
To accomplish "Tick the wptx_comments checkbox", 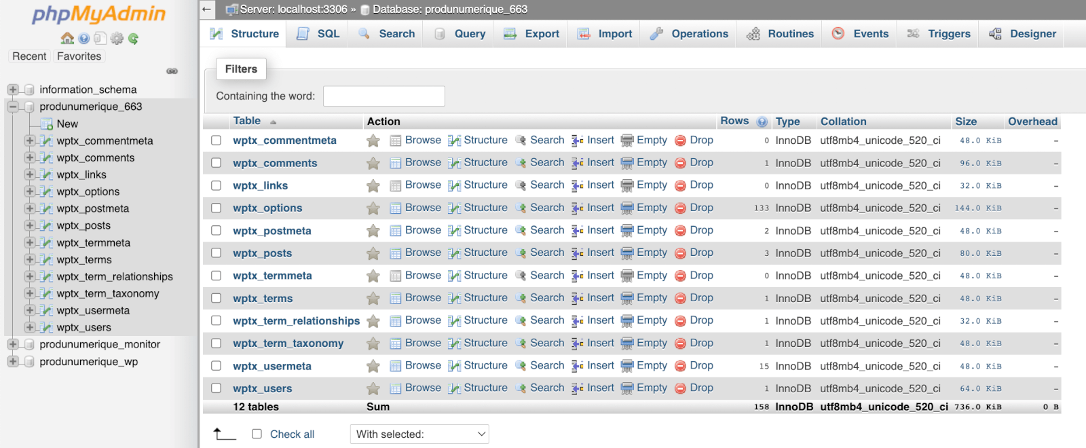I will (x=216, y=163).
